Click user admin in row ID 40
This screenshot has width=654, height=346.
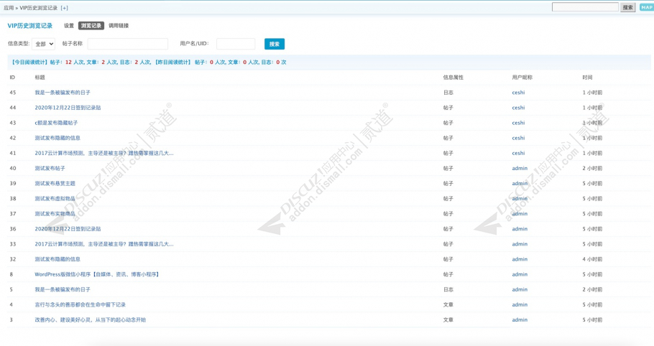(x=520, y=168)
